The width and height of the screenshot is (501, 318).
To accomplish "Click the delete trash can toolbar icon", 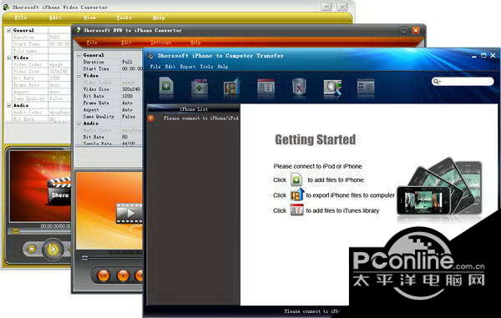I will pos(299,86).
